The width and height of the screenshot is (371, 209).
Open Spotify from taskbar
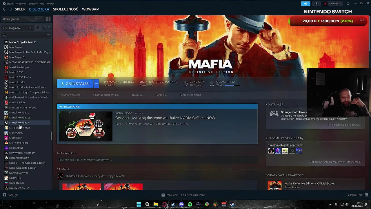[190, 204]
